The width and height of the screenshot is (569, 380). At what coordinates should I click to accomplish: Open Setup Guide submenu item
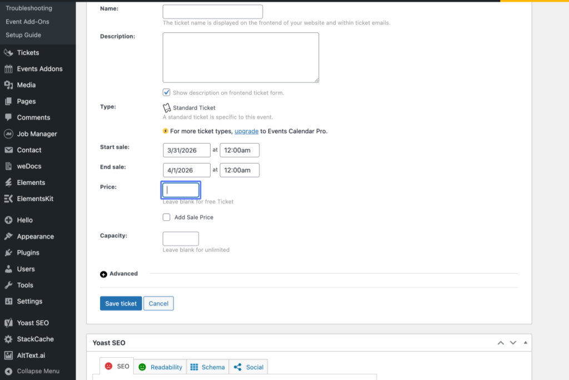23,35
